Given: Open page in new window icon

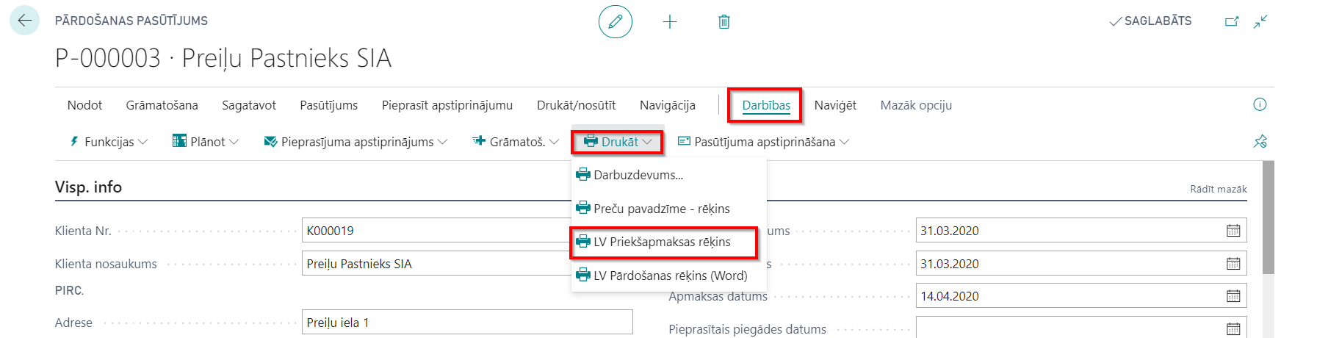Looking at the screenshot, I should click(1232, 21).
